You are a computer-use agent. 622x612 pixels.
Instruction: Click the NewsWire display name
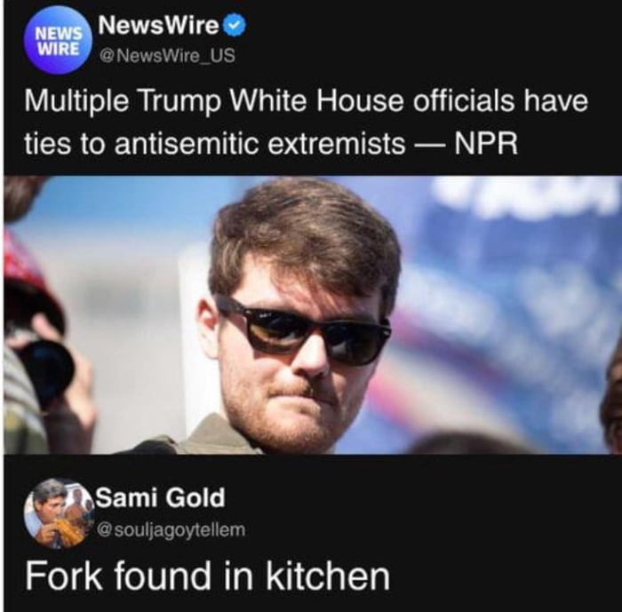(x=159, y=26)
